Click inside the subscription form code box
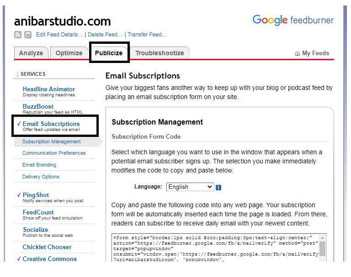Viewport: 351px width, 277px height. pos(215,248)
